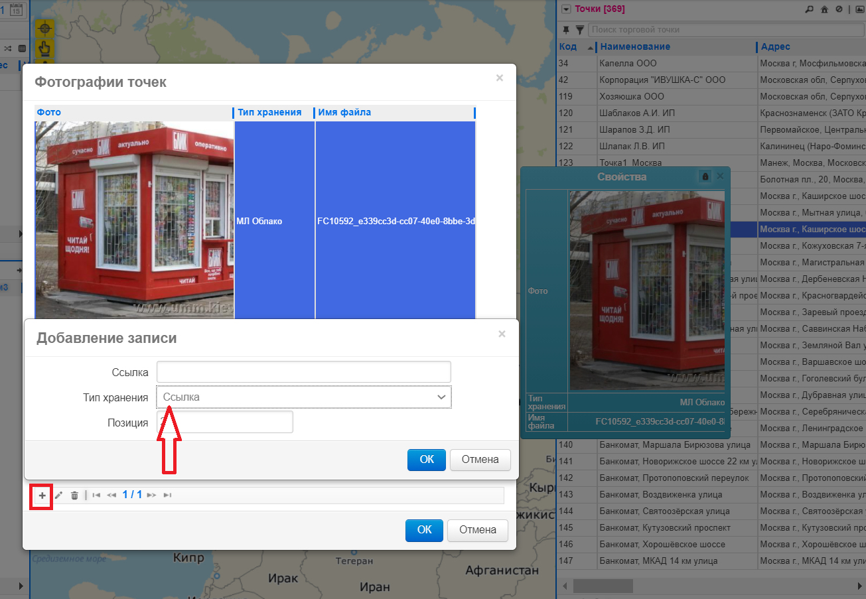Screen dimensions: 866x599
Task: Click the МЛ Облако value in Свойства panel
Action: (702, 403)
